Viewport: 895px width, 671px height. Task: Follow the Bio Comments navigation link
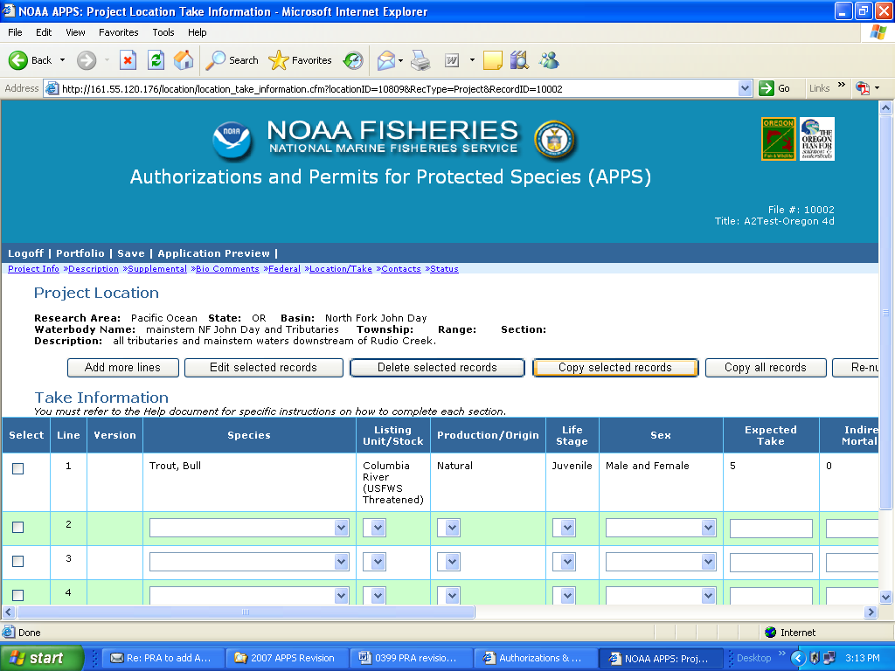(227, 269)
